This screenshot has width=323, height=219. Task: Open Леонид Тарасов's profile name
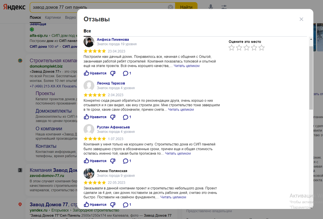pyautogui.click(x=111, y=83)
